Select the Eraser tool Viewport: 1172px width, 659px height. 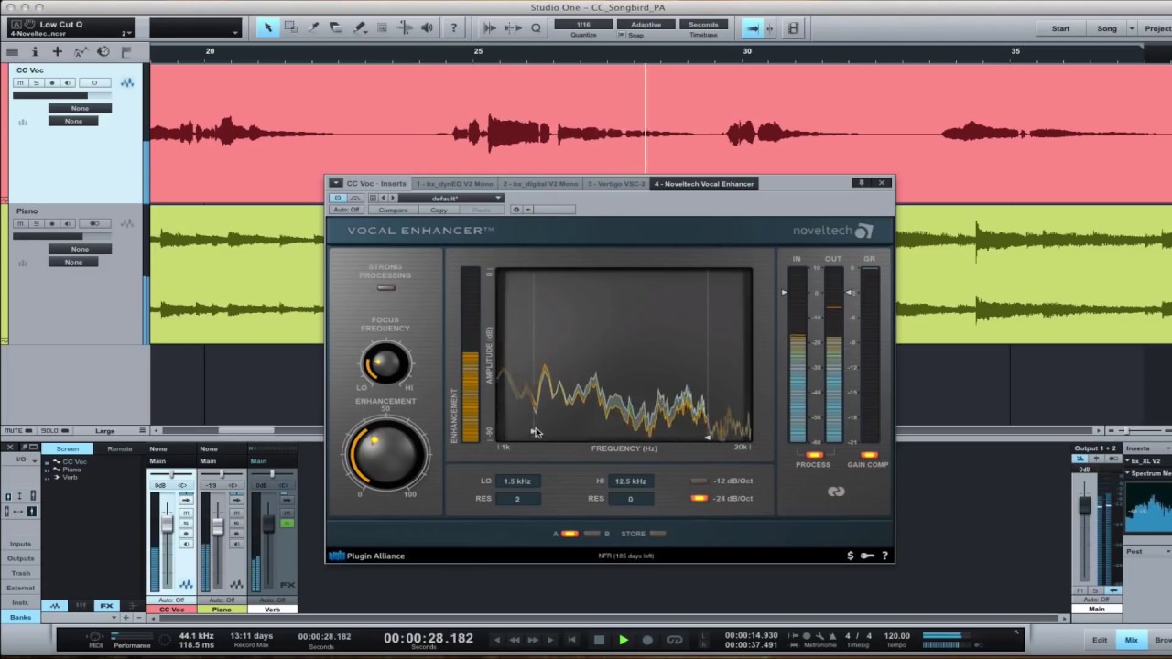coord(336,28)
